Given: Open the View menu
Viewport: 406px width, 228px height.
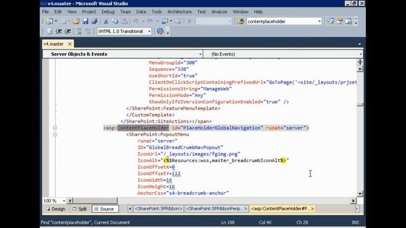Looking at the screenshot, I should click(x=72, y=12).
